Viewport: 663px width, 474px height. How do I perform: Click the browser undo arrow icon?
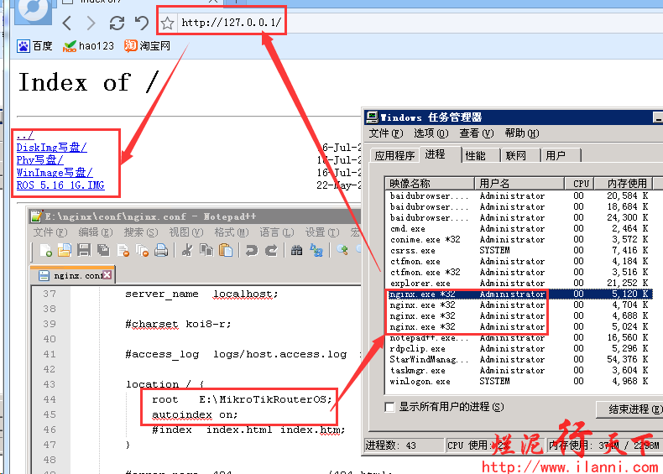pos(141,23)
